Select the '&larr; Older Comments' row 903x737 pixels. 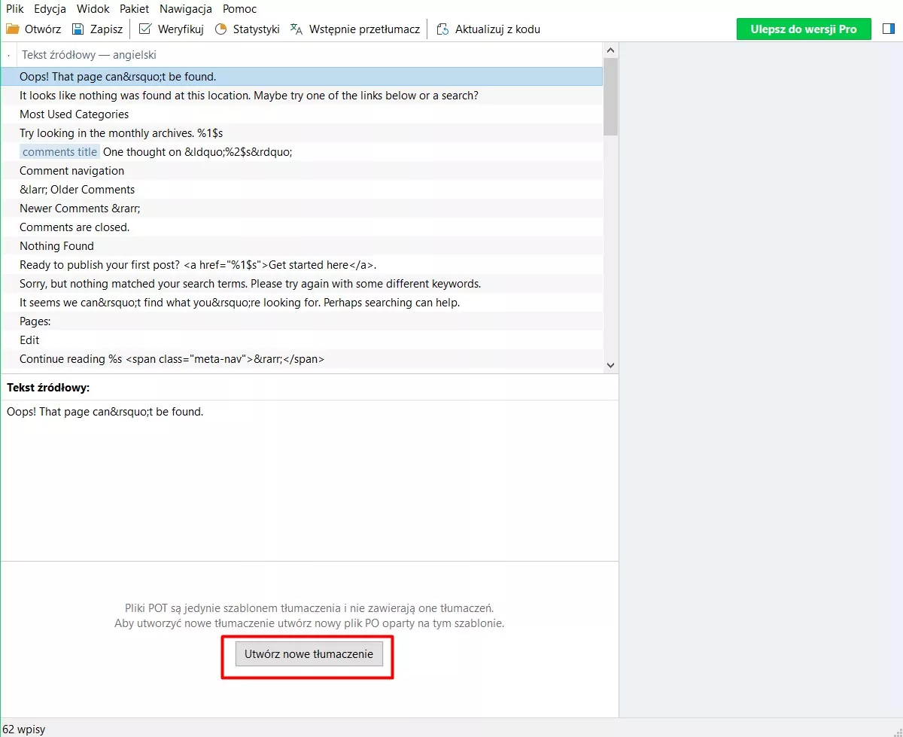click(x=302, y=190)
